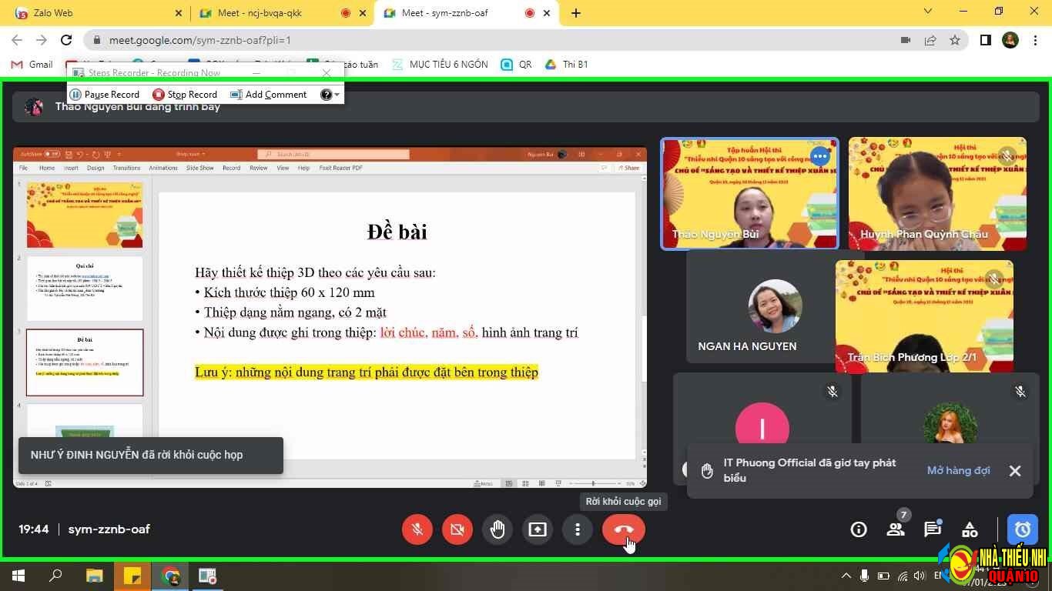Reload the current page
The width and height of the screenshot is (1052, 591).
click(66, 40)
